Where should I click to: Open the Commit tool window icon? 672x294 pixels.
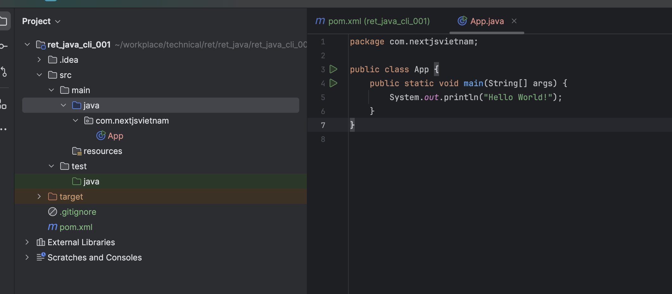coord(3,46)
